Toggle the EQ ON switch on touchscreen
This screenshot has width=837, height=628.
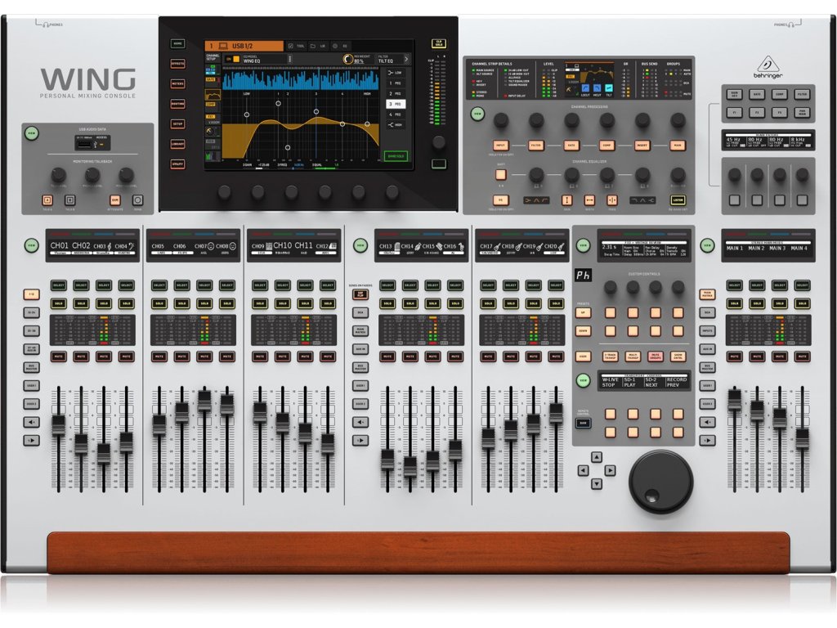click(x=233, y=59)
